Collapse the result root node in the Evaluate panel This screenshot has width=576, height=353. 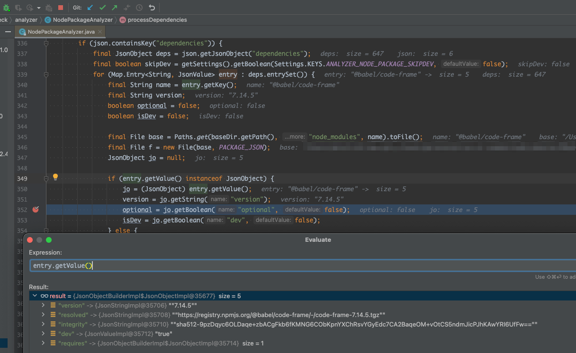[35, 295]
